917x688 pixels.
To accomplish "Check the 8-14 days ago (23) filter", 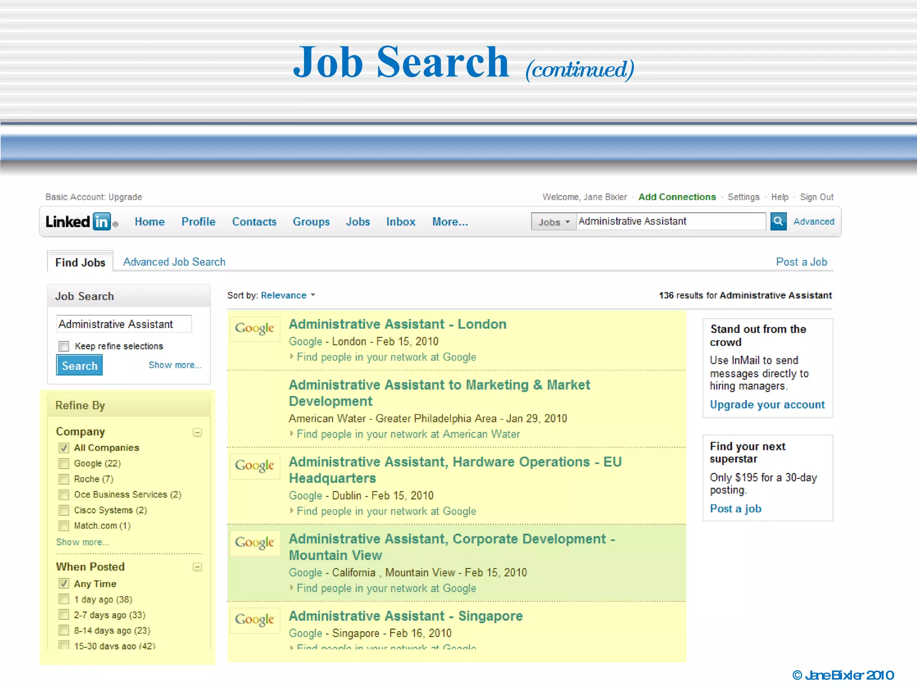I will pos(64,631).
